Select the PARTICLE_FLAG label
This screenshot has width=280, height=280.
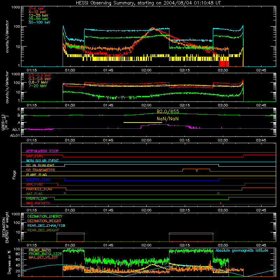[x=39, y=189]
